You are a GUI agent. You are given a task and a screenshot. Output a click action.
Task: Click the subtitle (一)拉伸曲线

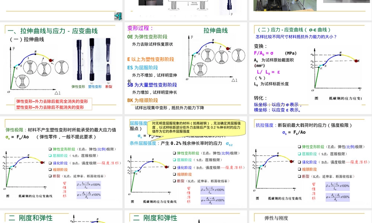[27, 39]
